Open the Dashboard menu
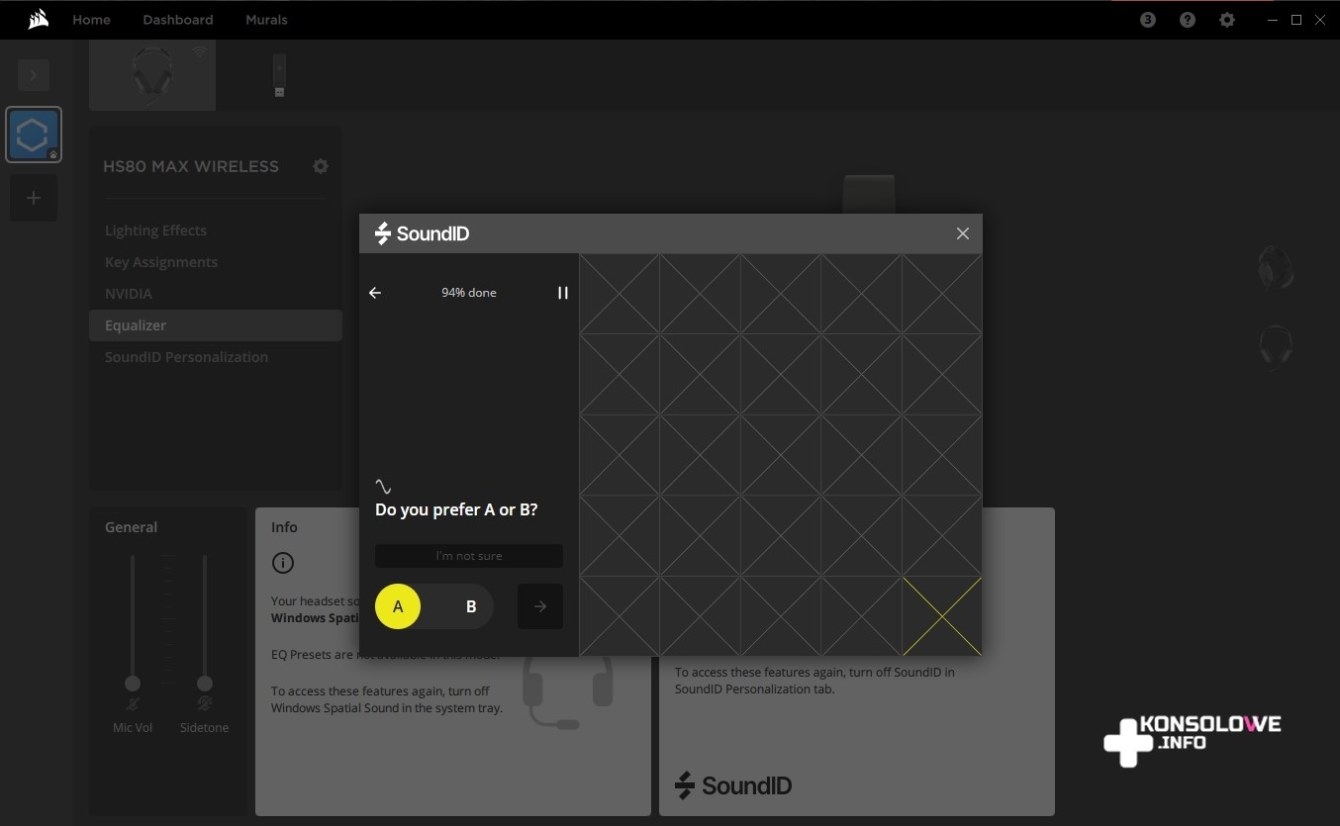The height and width of the screenshot is (826, 1340). 178,20
